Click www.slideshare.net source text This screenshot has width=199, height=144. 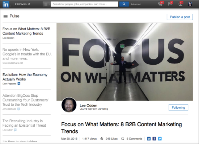(13, 63)
